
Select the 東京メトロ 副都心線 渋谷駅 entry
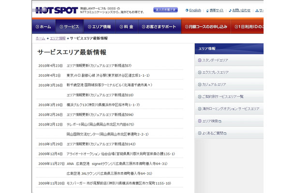point(108,75)
